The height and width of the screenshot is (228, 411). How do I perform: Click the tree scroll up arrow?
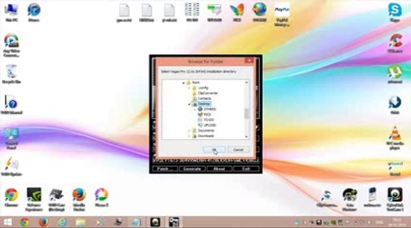click(x=246, y=82)
